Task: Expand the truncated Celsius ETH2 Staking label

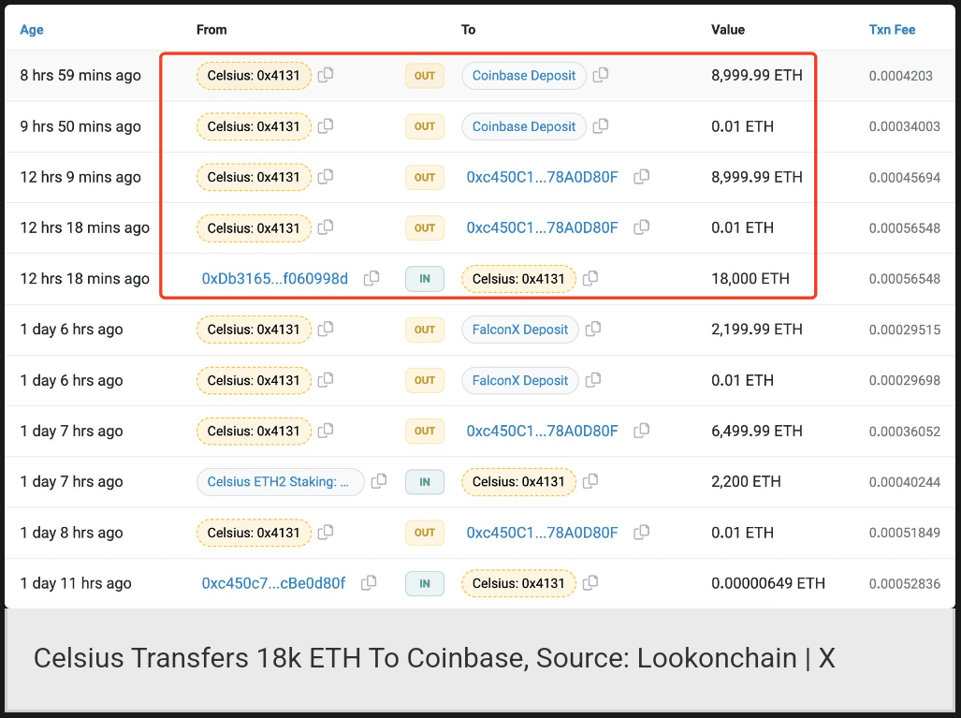Action: click(x=280, y=481)
